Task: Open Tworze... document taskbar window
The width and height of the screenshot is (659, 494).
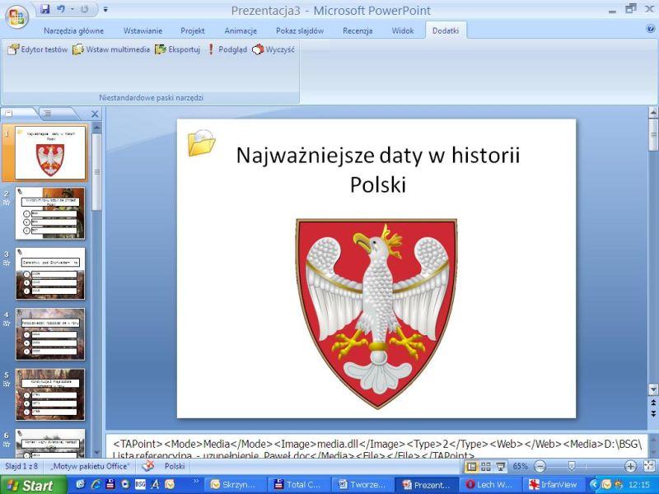Action: (363, 485)
